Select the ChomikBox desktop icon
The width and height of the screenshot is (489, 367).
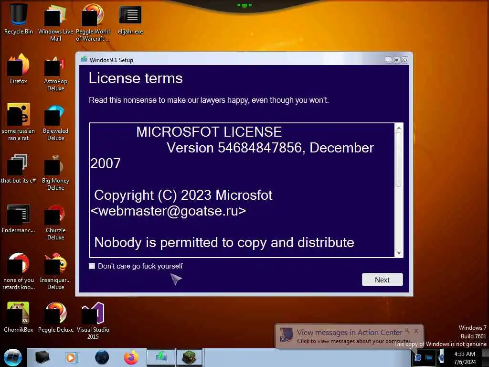18,317
